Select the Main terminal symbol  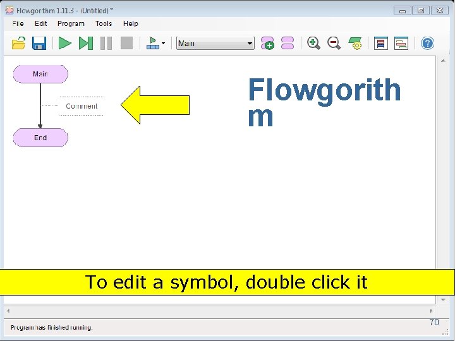click(x=40, y=75)
